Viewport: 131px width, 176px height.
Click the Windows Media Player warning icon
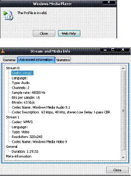[8, 16]
